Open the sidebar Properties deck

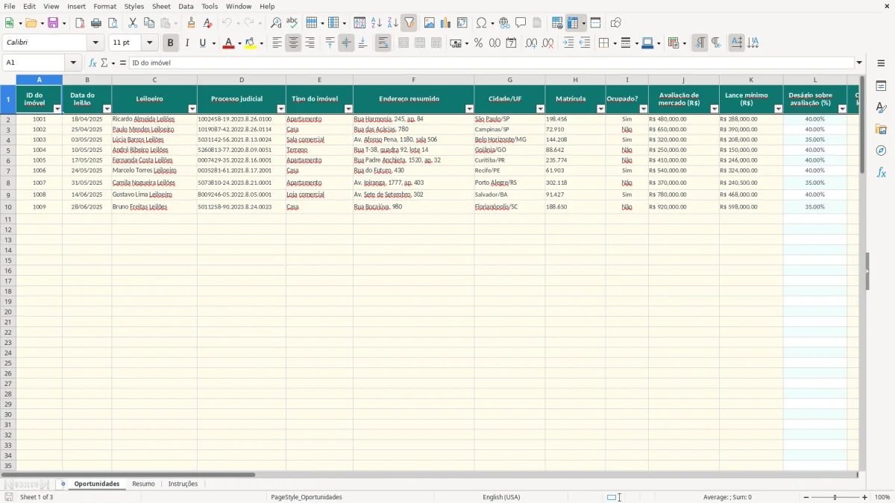pos(881,86)
